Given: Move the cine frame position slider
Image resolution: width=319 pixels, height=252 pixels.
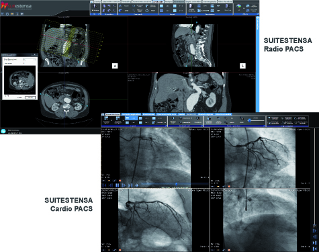Looking at the screenshot, I should pyautogui.click(x=176, y=184).
